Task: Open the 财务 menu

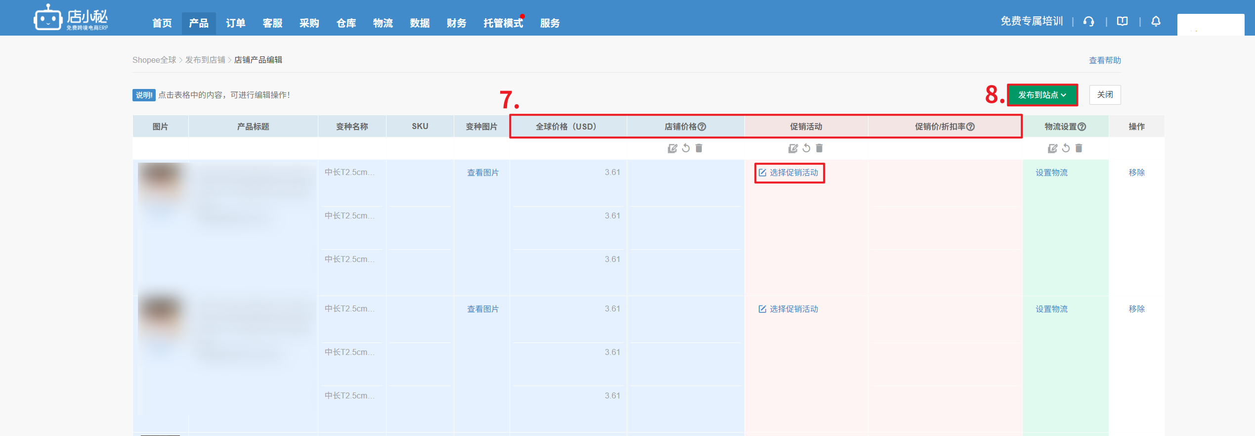Action: click(456, 23)
